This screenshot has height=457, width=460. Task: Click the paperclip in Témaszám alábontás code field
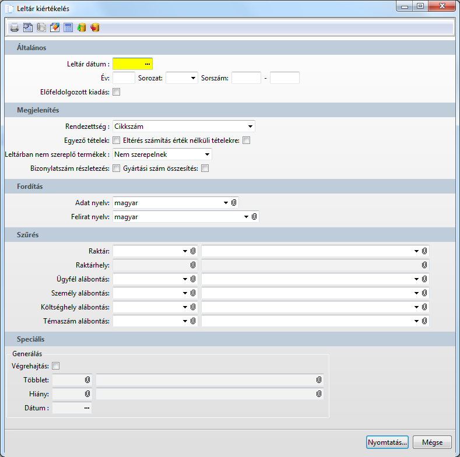(x=193, y=321)
